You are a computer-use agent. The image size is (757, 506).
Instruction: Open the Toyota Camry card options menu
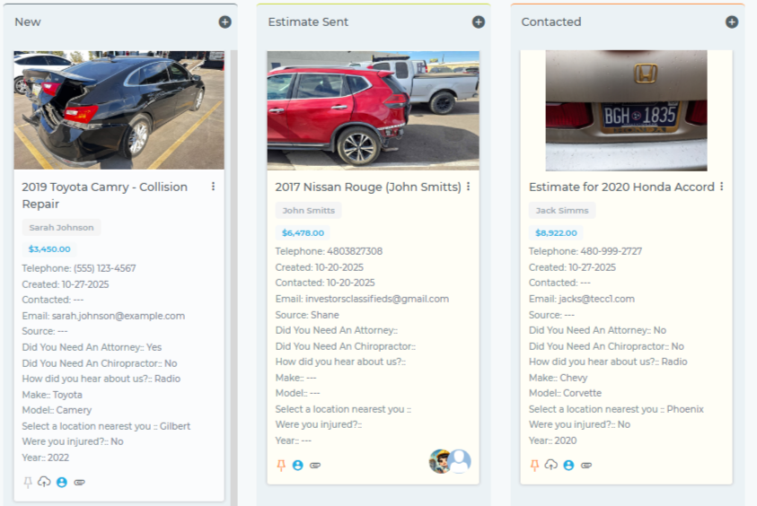click(x=213, y=187)
